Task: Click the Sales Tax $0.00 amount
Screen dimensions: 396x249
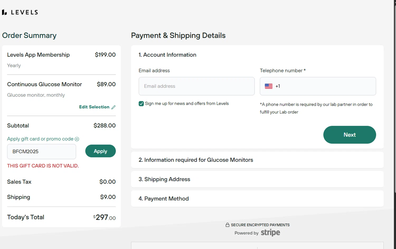Action: tap(107, 182)
